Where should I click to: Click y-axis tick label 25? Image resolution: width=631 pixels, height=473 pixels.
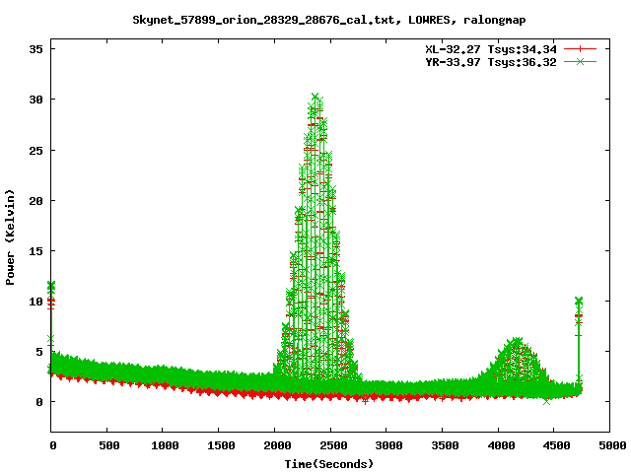click(x=35, y=151)
